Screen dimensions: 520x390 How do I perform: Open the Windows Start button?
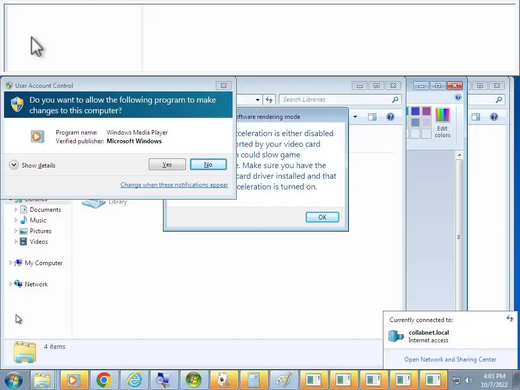point(14,380)
